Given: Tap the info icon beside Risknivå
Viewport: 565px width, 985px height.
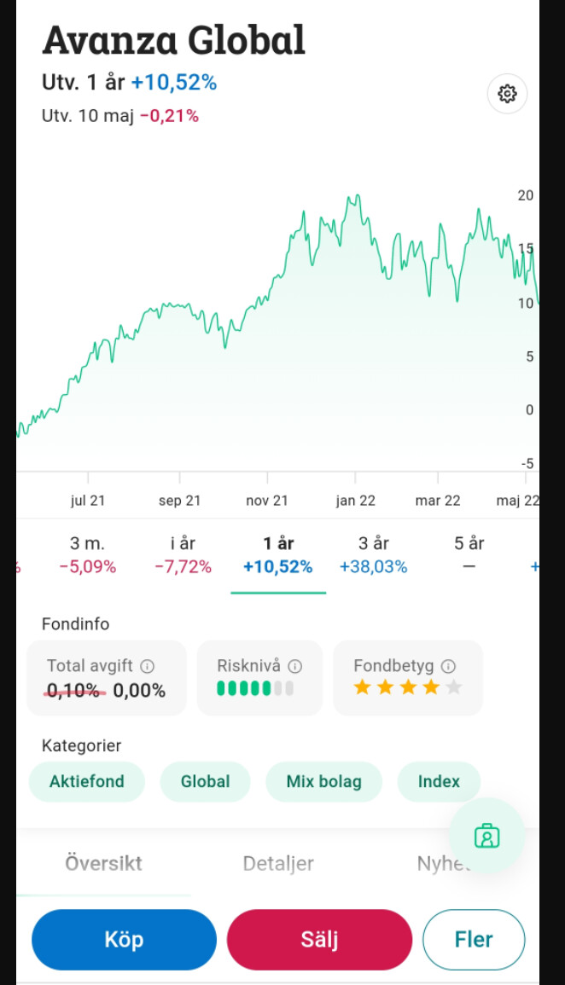Looking at the screenshot, I should 295,666.
